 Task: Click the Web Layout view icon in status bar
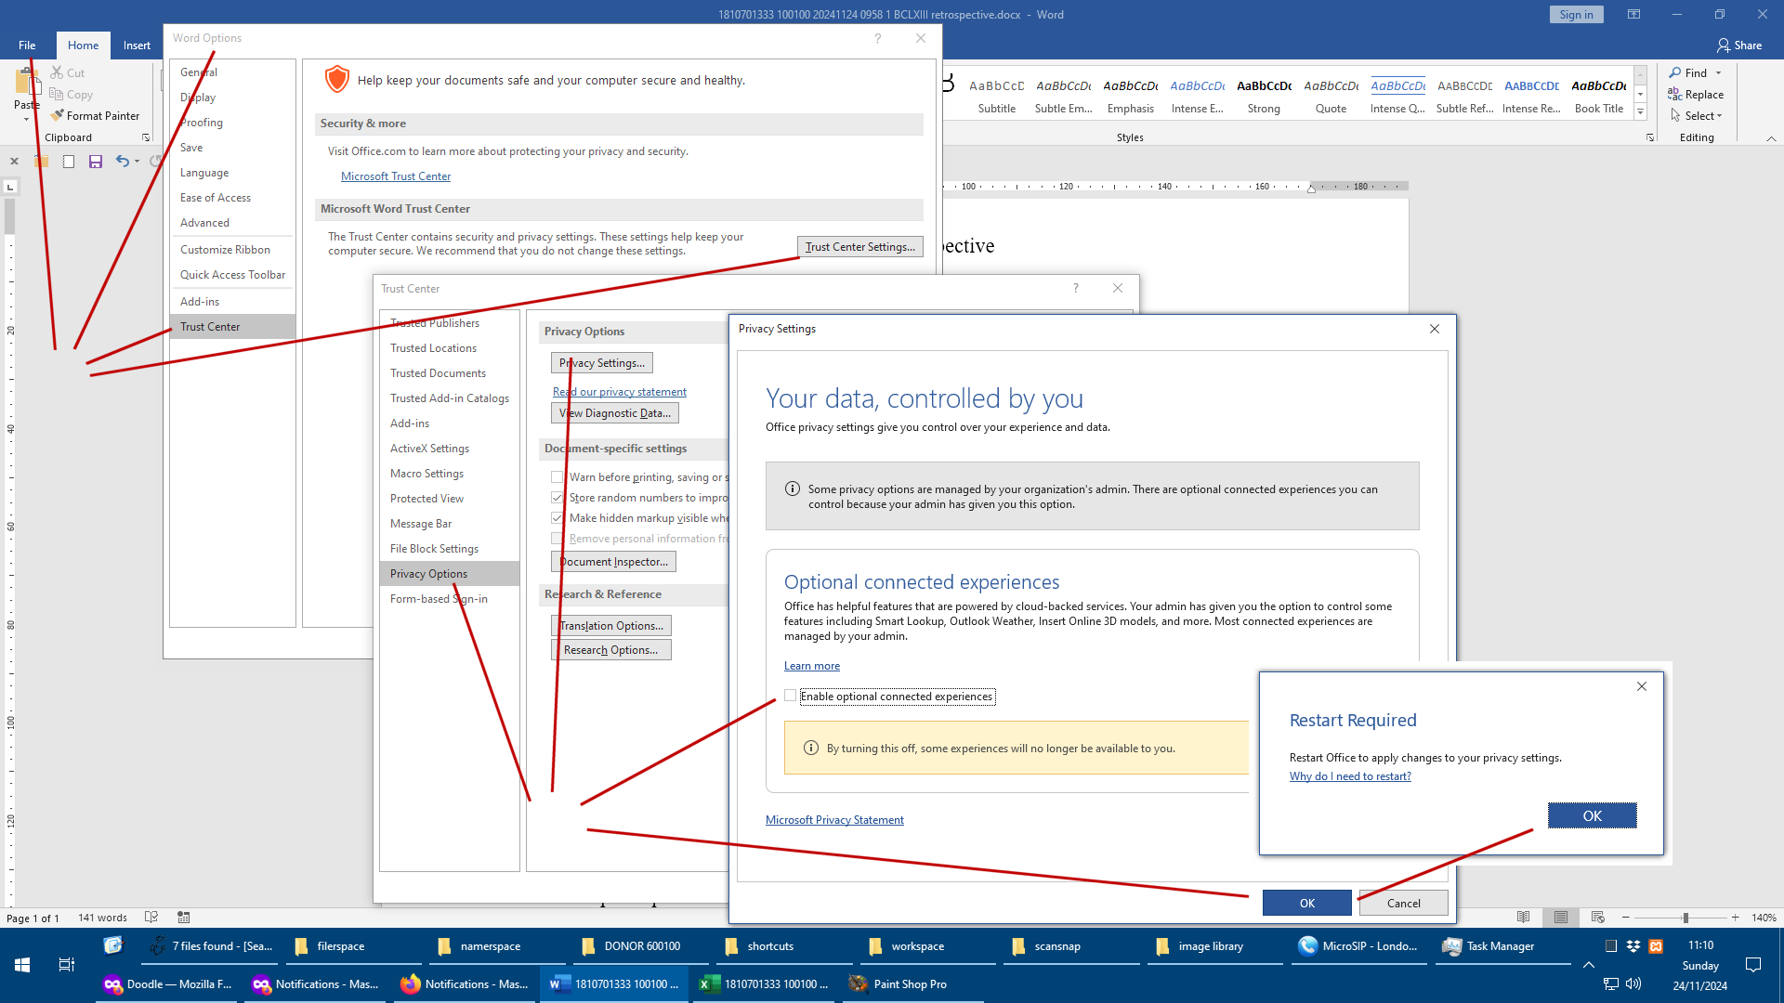pyautogui.click(x=1598, y=918)
